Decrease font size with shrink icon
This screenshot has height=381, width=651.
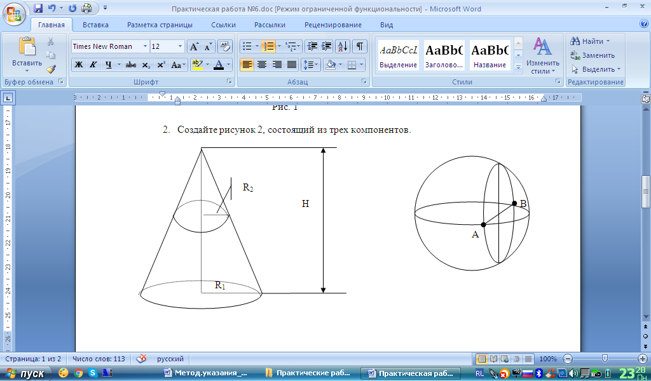pyautogui.click(x=208, y=46)
